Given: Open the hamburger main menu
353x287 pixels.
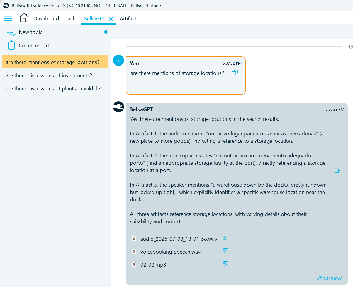Looking at the screenshot, I should pyautogui.click(x=8, y=19).
